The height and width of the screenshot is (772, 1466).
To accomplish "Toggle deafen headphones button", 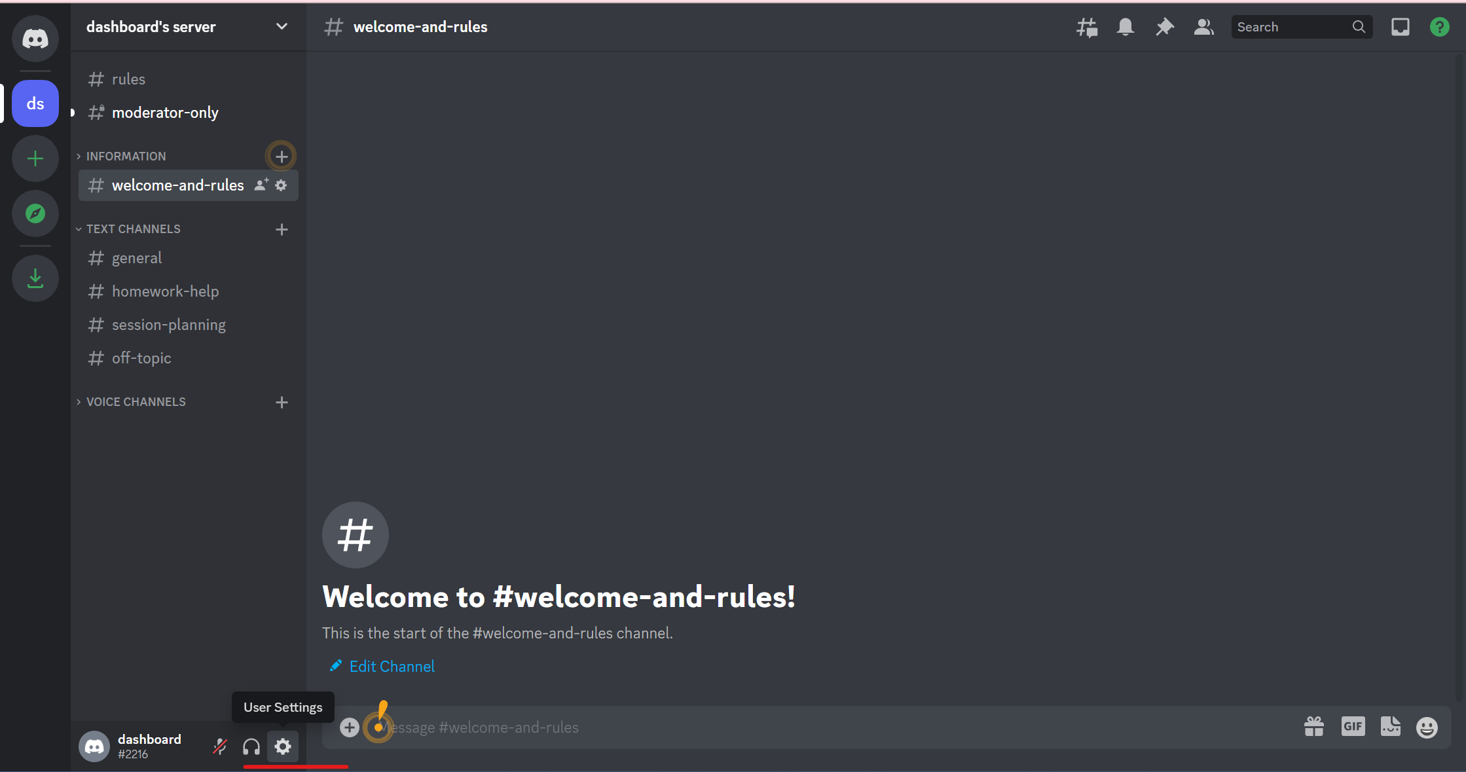I will click(x=251, y=746).
